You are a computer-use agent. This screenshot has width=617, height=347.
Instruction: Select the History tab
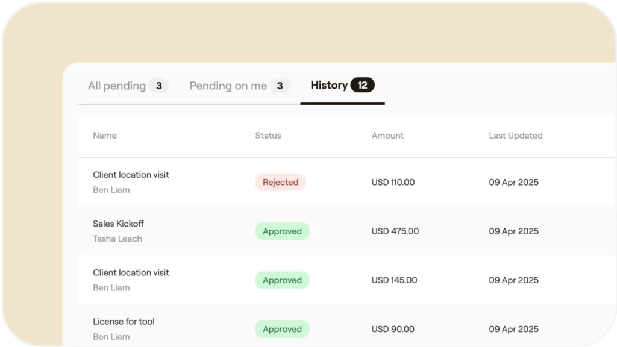click(x=342, y=85)
